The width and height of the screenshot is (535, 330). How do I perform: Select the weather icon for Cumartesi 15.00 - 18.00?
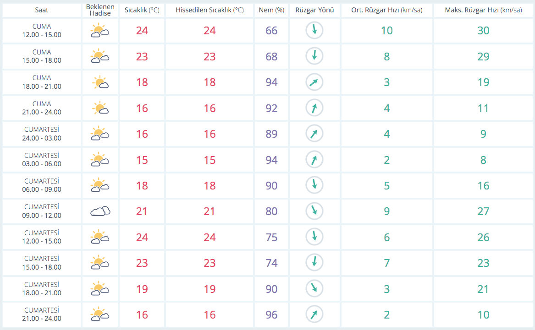(x=99, y=263)
